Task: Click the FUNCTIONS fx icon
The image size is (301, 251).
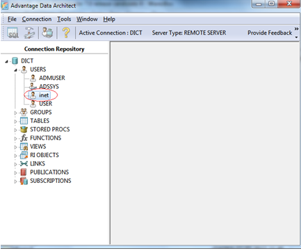Action: coord(24,138)
